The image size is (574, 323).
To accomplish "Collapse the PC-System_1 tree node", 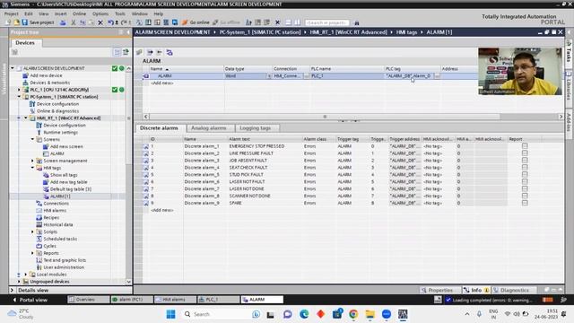I will pos(19,97).
